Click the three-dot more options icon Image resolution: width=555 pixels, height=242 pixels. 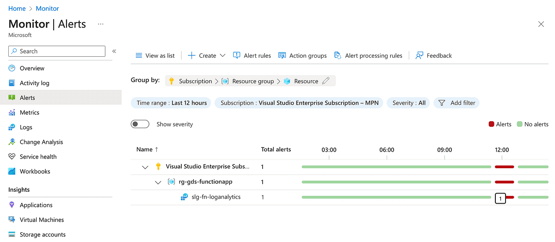click(100, 24)
